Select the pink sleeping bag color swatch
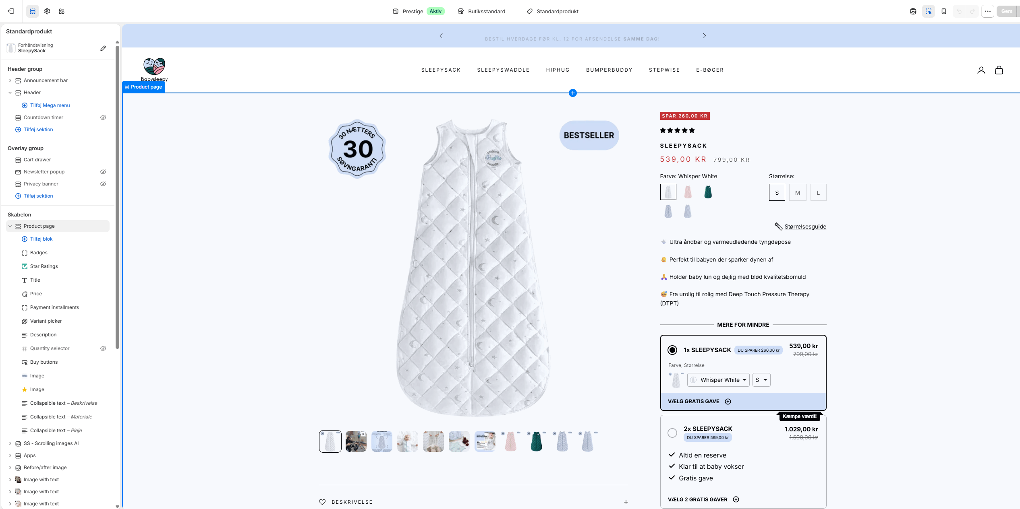 [688, 192]
